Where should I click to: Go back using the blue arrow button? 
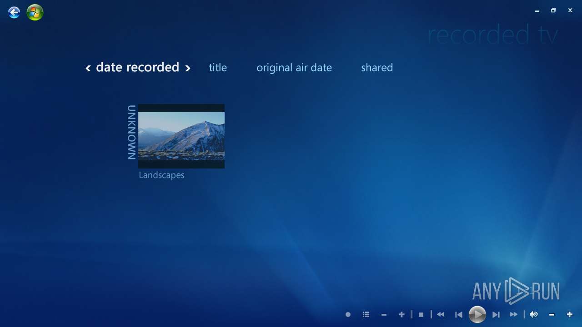(14, 12)
